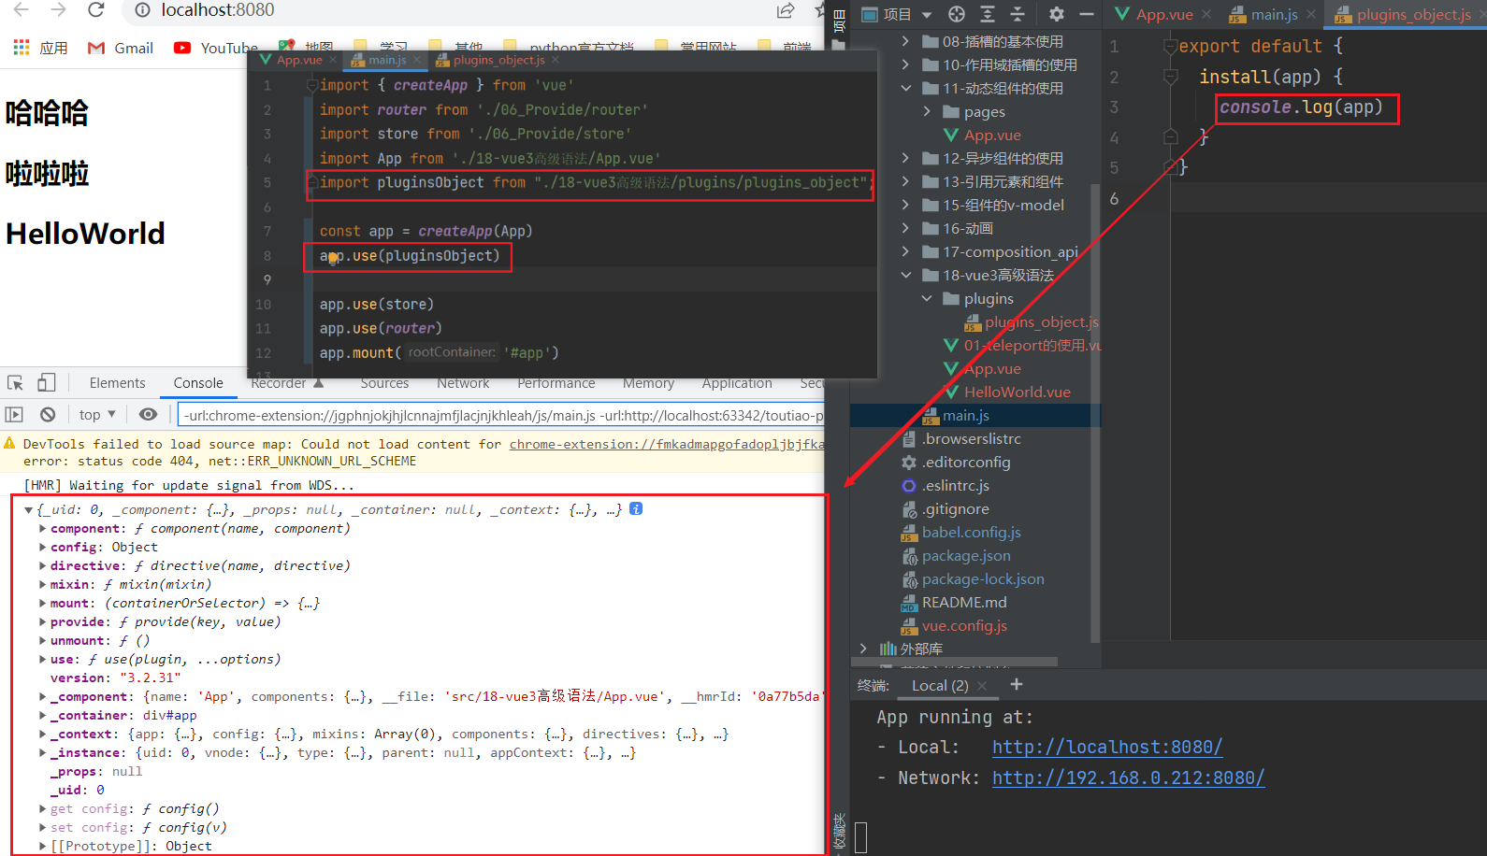Image resolution: width=1487 pixels, height=856 pixels.
Task: Click the browser reload icon
Action: (95, 9)
